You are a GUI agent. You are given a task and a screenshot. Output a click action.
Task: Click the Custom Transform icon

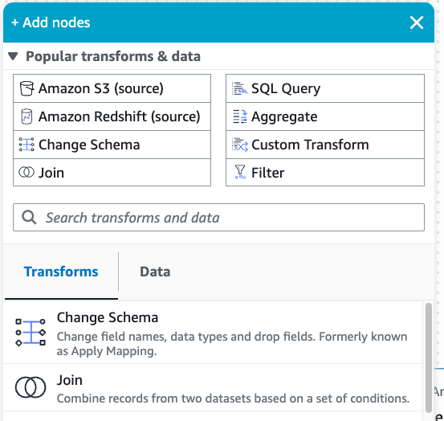pos(240,145)
